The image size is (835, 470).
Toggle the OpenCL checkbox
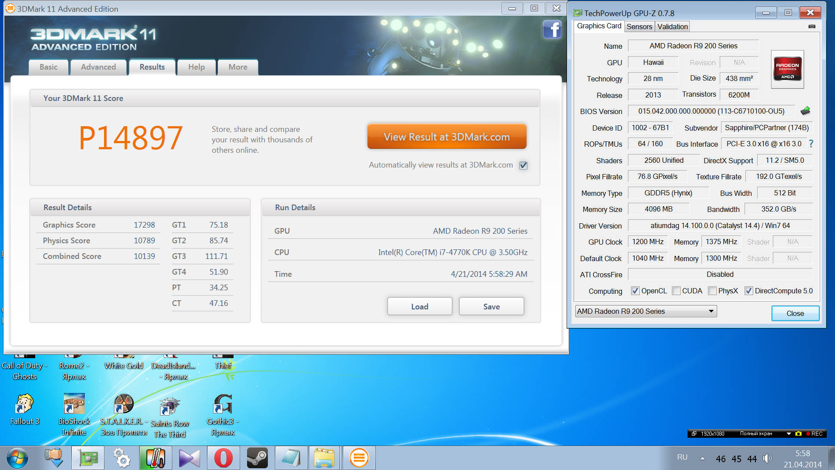[x=635, y=291]
